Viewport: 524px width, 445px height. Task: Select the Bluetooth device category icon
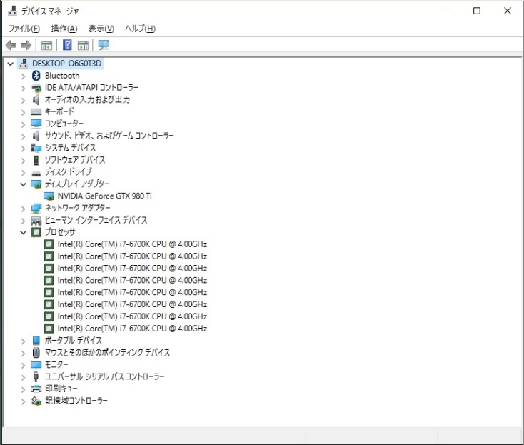36,76
